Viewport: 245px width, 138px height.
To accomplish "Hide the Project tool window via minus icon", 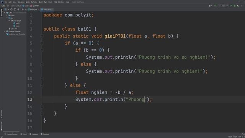I will coord(26,10).
